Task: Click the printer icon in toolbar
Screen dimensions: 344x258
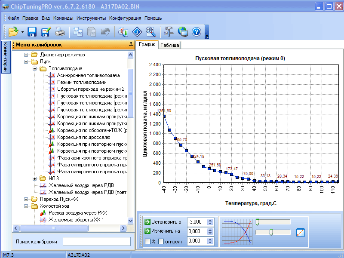Action: 60,31
